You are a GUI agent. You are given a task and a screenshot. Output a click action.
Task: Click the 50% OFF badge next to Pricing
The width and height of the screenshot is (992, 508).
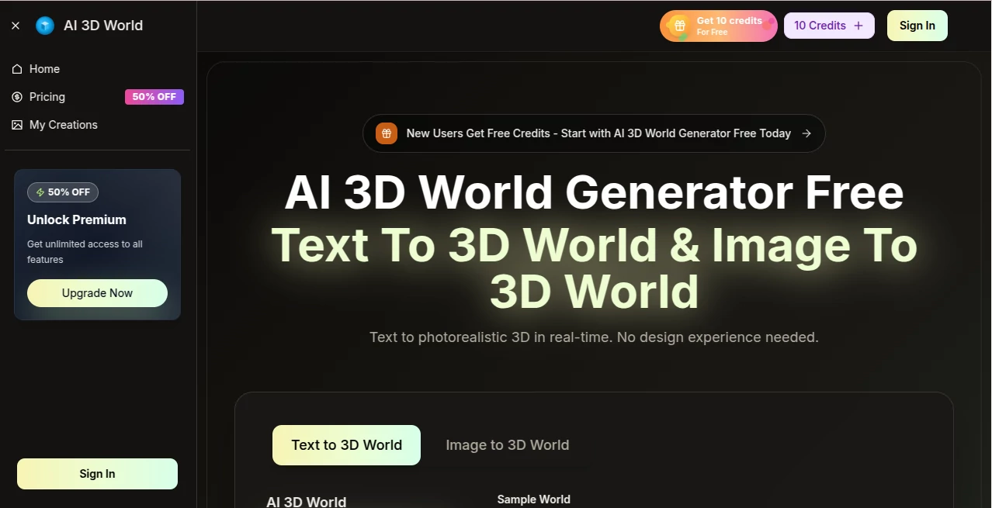click(154, 96)
